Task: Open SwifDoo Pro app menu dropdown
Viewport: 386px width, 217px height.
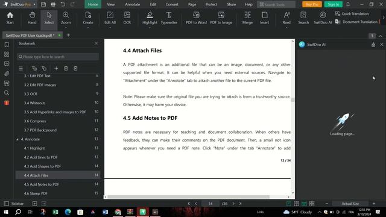Action: (x=34, y=4)
